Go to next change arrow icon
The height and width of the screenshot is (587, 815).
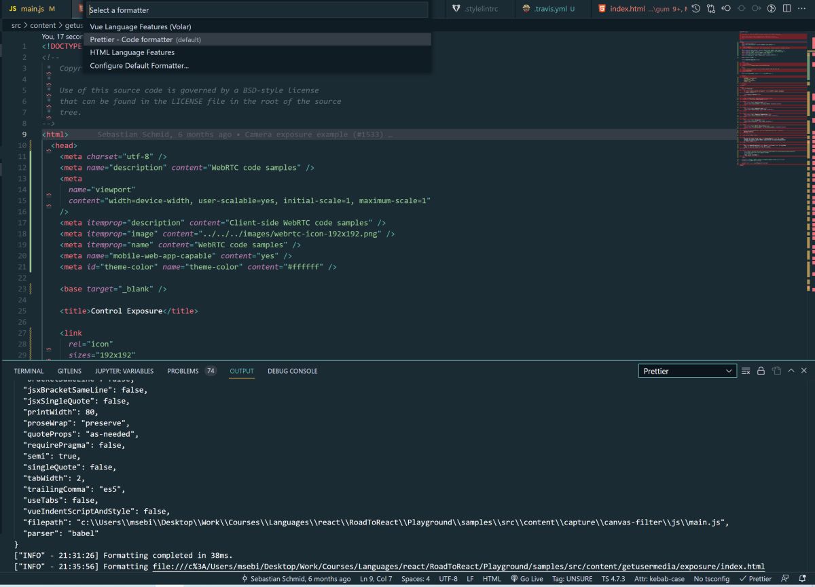[756, 9]
